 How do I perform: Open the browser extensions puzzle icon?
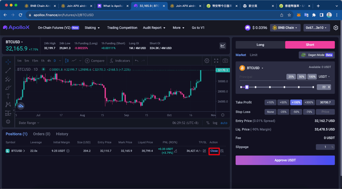(314, 15)
